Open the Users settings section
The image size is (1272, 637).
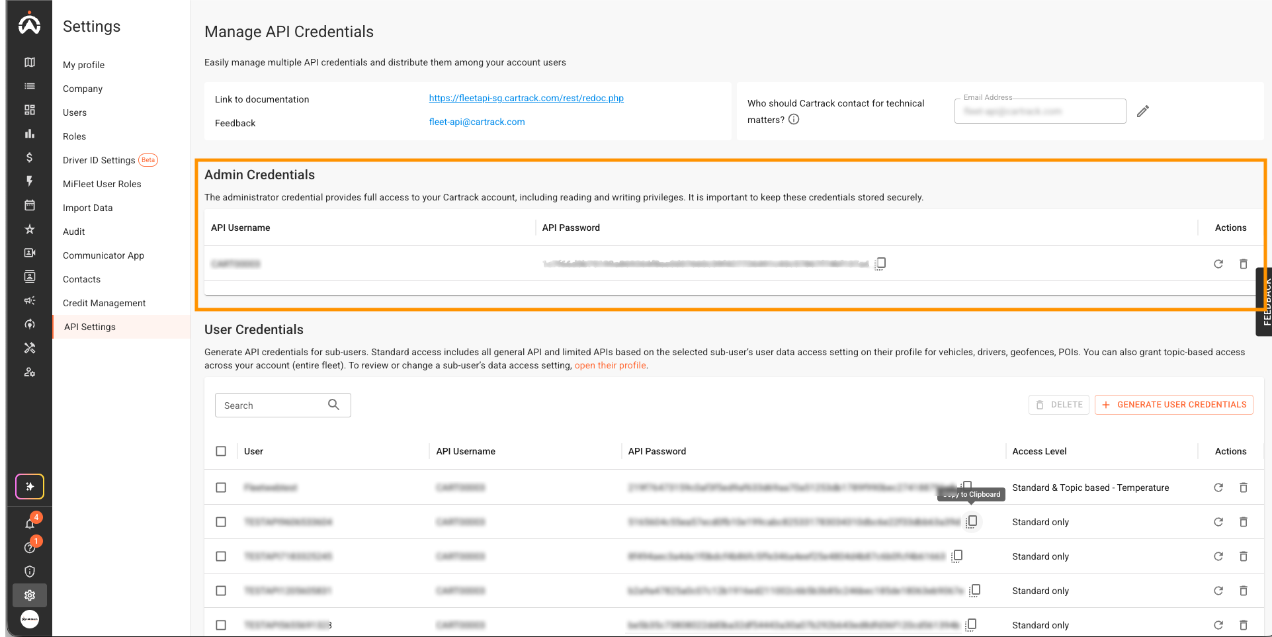pos(74,112)
